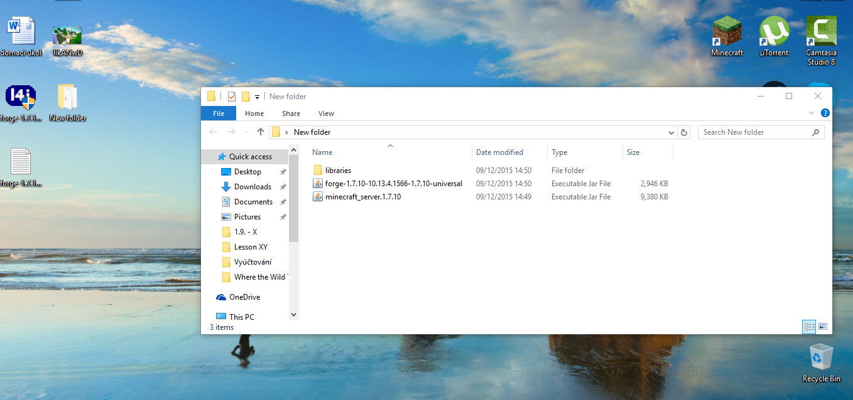The width and height of the screenshot is (853, 400).
Task: Switch to large icons view
Action: [823, 327]
